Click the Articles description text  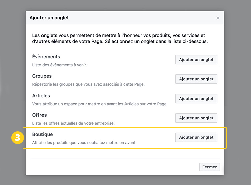click(x=100, y=104)
